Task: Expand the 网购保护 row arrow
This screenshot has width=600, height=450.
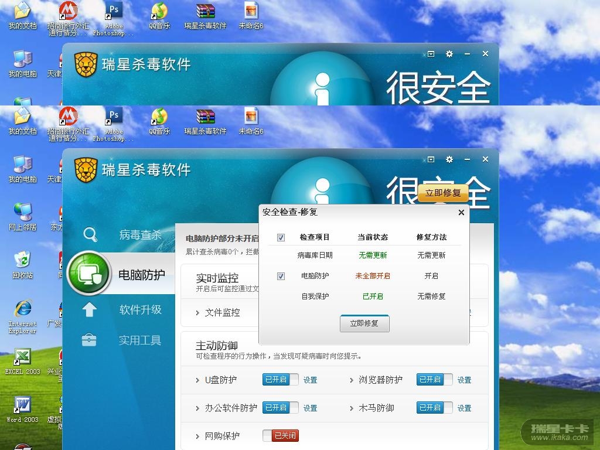Action: [197, 436]
